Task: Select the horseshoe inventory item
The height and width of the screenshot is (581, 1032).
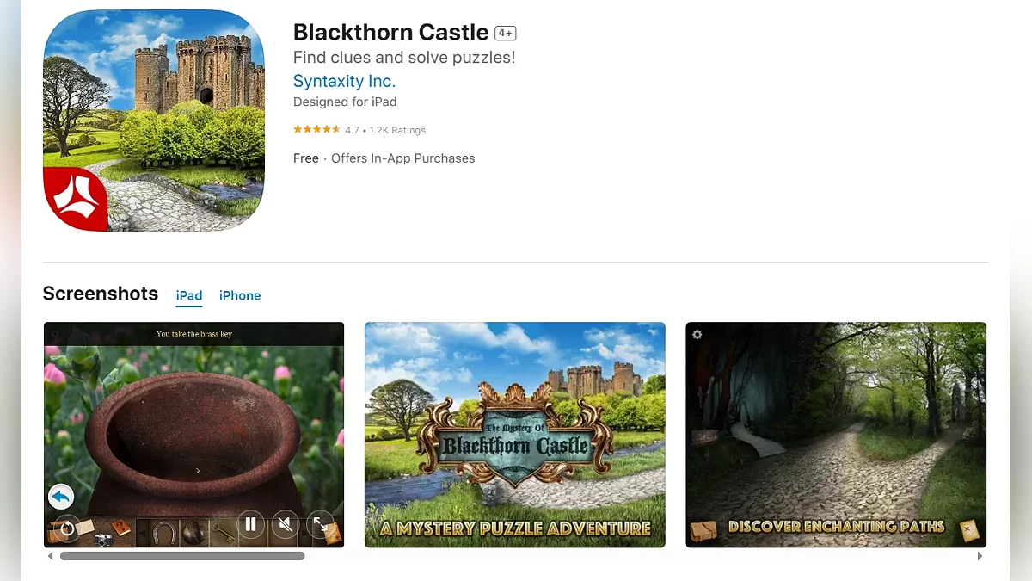Action: [x=164, y=533]
